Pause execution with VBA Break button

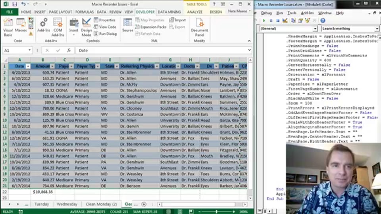(x=271, y=21)
